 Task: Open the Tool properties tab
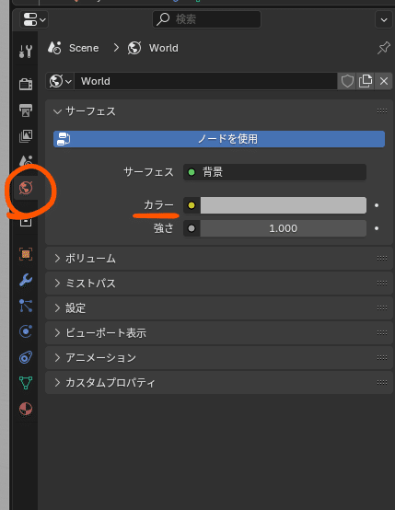[x=26, y=52]
